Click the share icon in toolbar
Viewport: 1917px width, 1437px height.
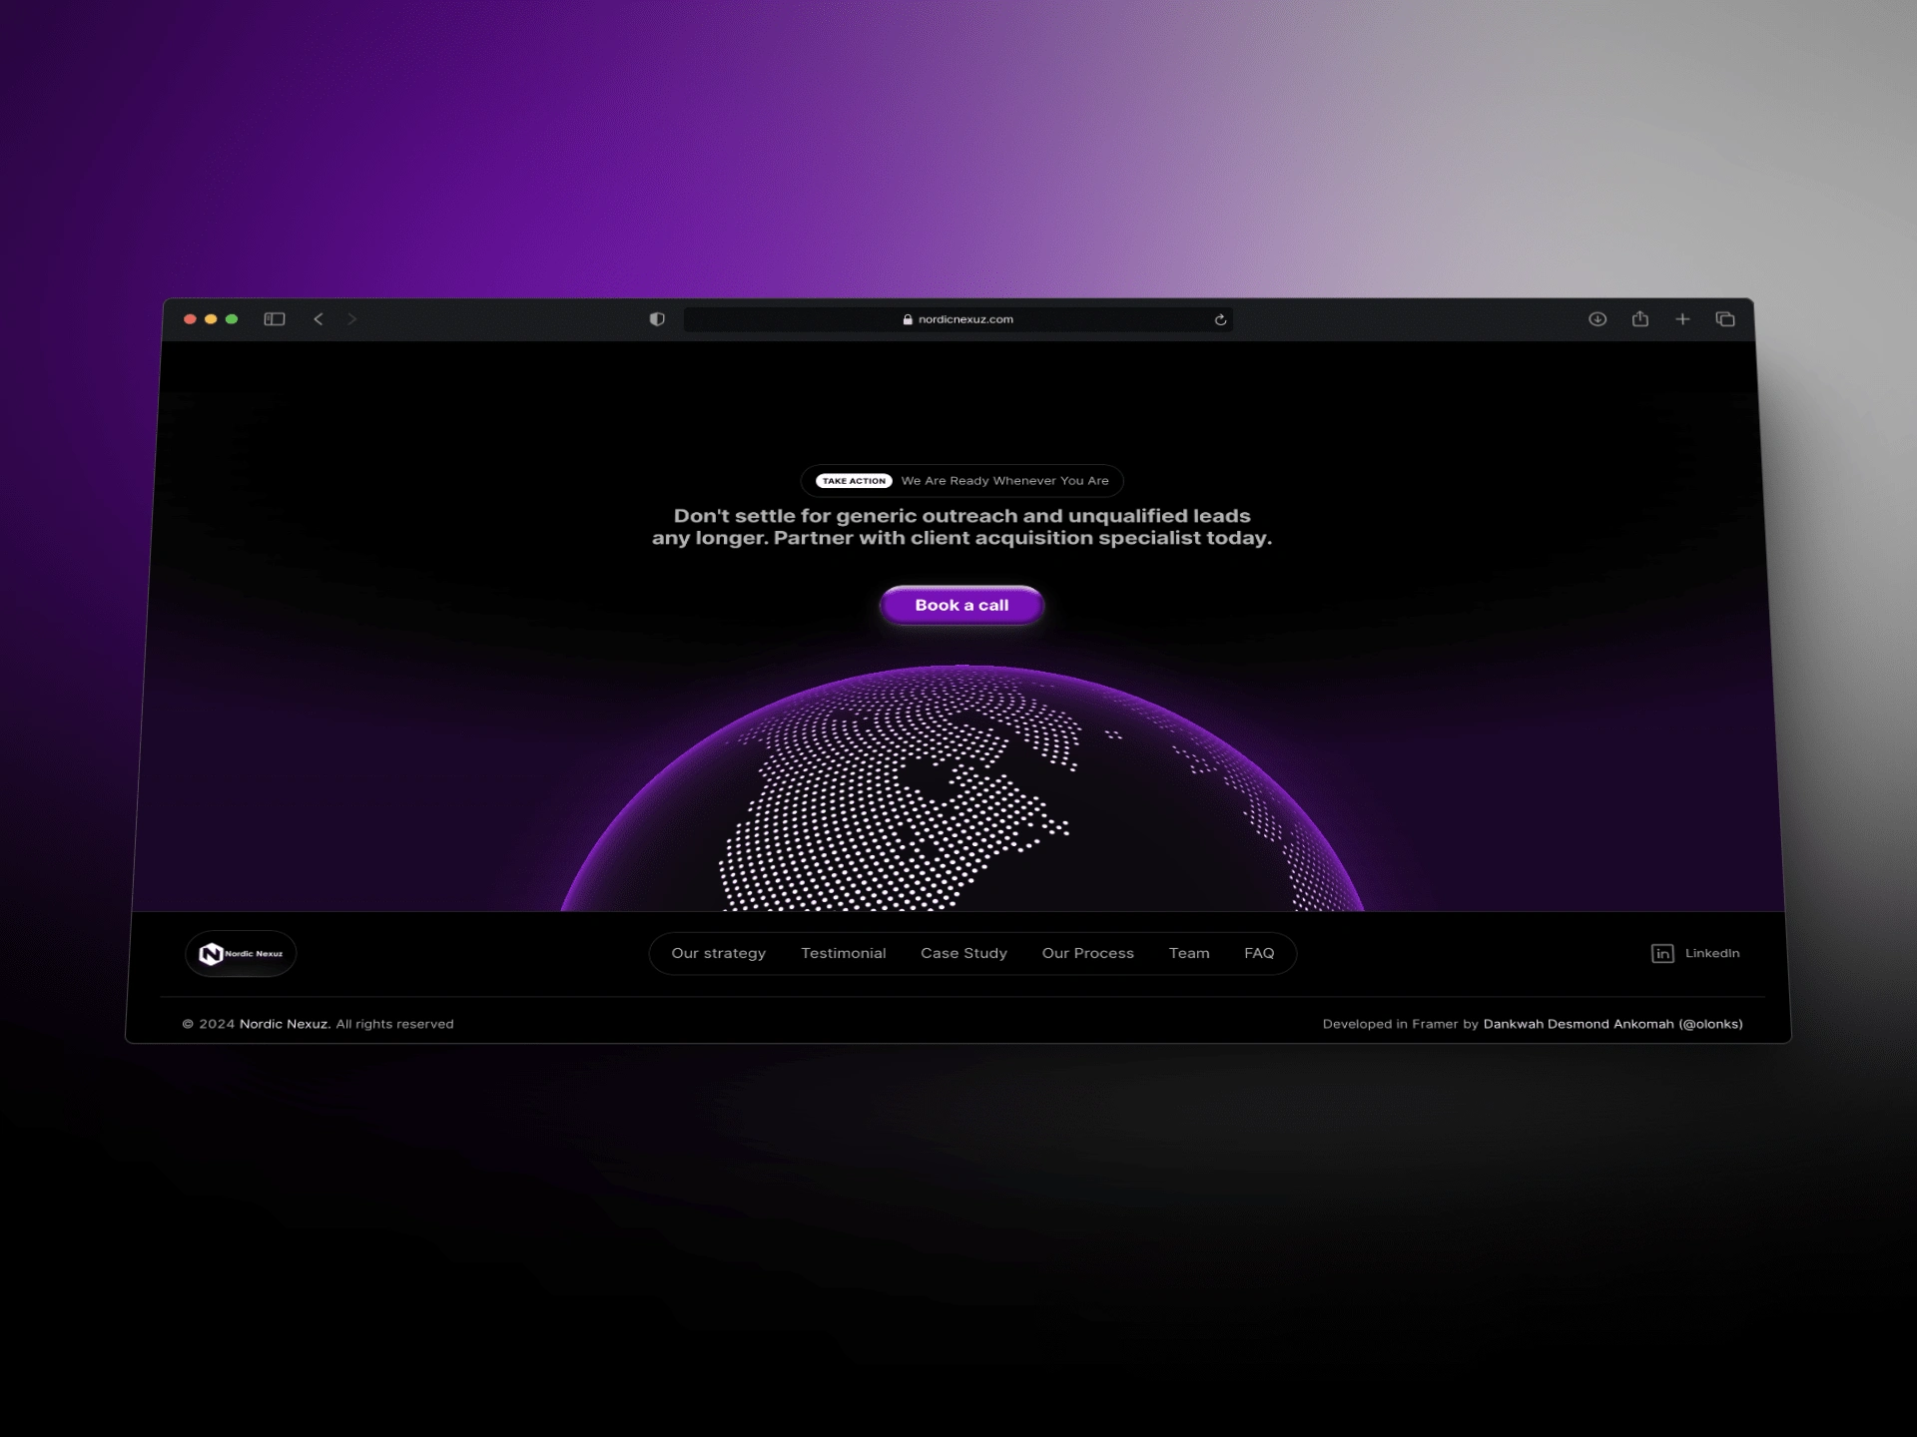[1639, 319]
